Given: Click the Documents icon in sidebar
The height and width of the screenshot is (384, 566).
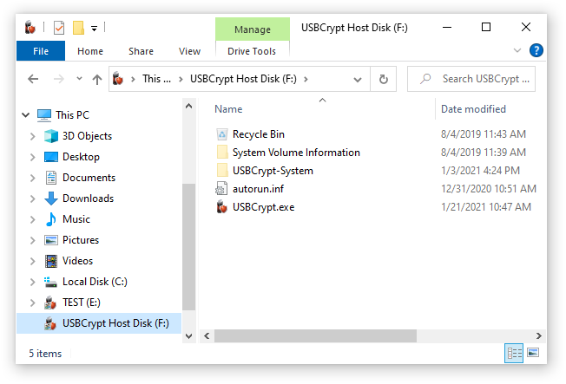Looking at the screenshot, I should tap(51, 178).
